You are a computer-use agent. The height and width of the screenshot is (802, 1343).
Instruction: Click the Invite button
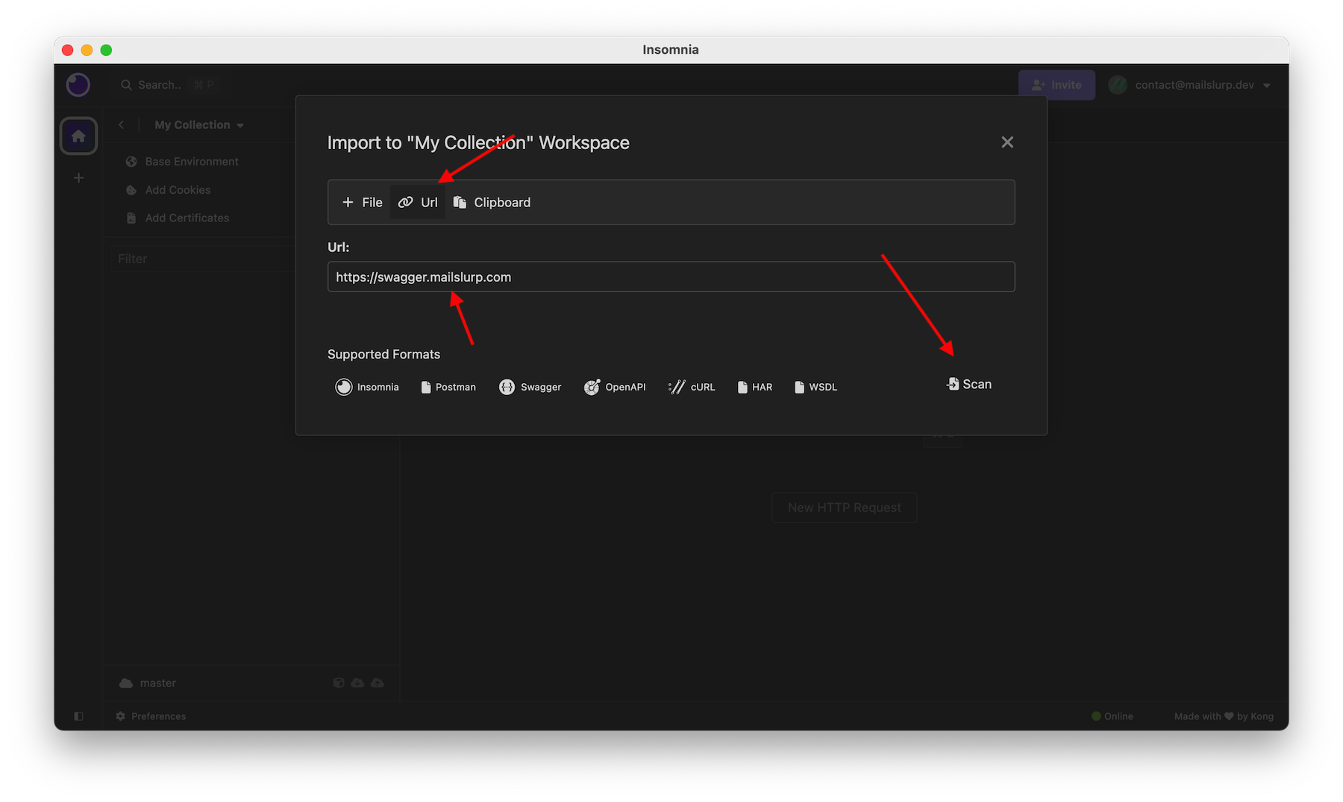(1056, 85)
